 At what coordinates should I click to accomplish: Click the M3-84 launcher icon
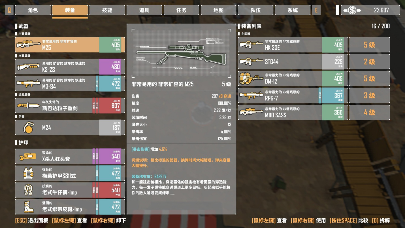click(x=28, y=84)
